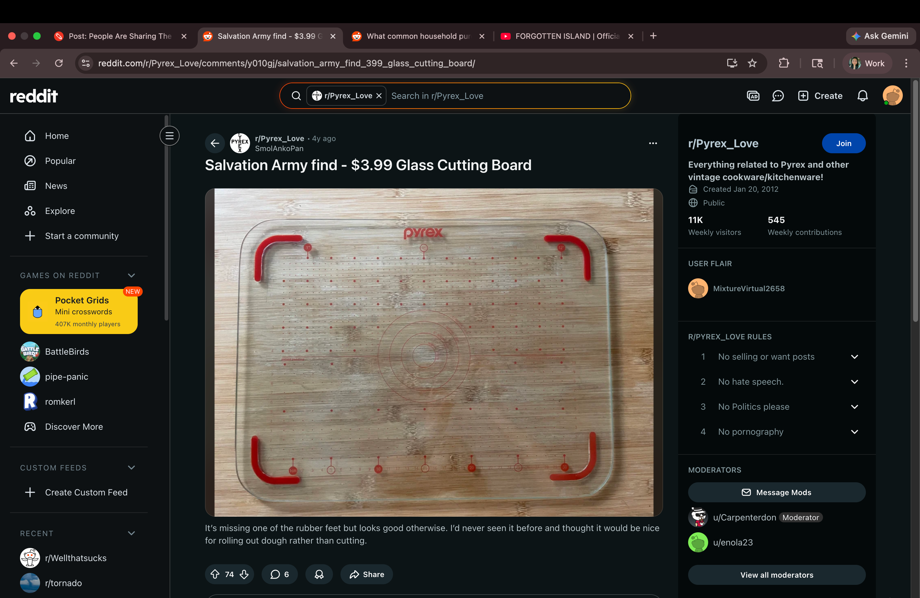The height and width of the screenshot is (598, 920).
Task: Share the post
Action: point(366,575)
